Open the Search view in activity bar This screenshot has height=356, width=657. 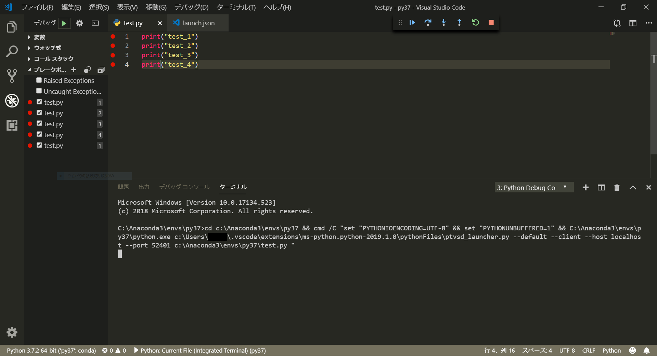(12, 51)
